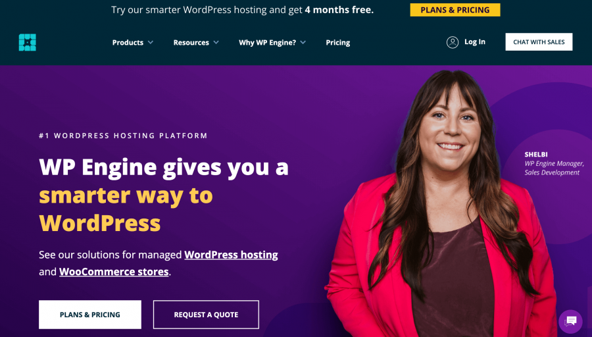This screenshot has width=592, height=337.
Task: Select Why WP Engine? in navigation
Action: [x=267, y=42]
